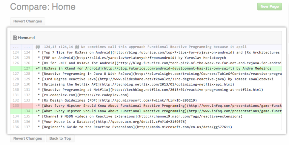The image size is (289, 145).
Task: Click the New Page button
Action: (x=270, y=7)
